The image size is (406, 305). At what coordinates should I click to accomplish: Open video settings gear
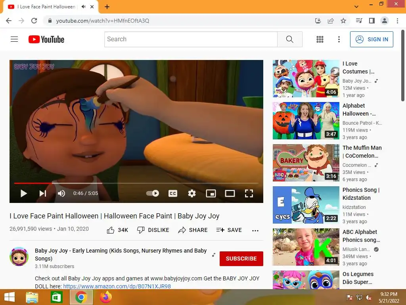click(x=192, y=193)
